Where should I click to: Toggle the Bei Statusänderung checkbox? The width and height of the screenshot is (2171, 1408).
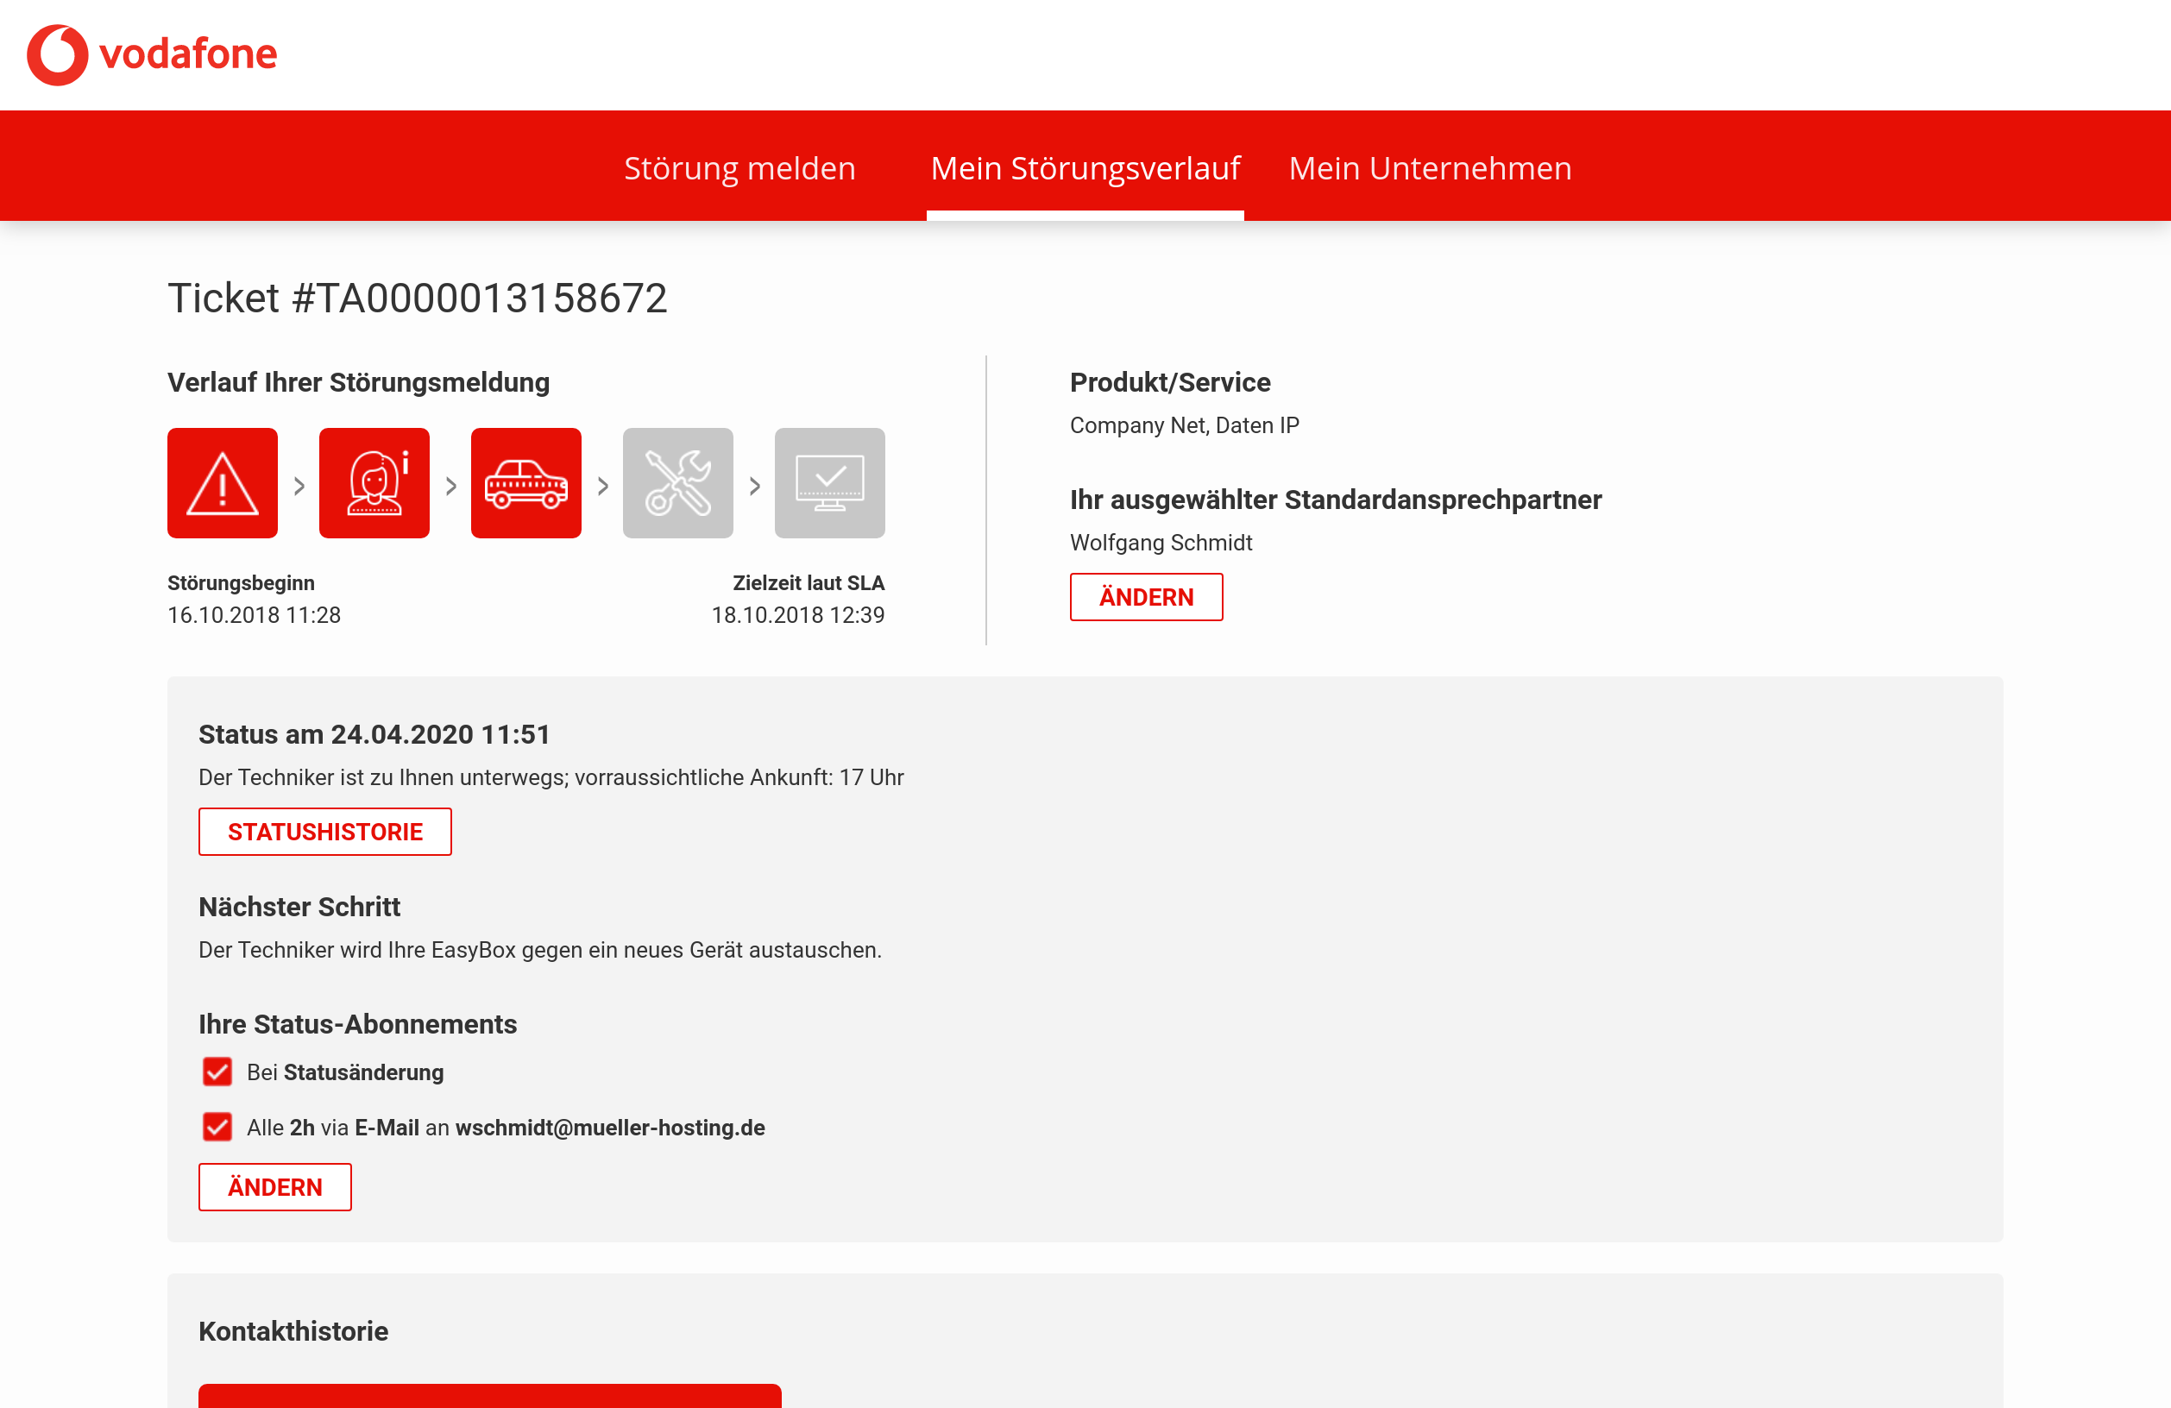click(217, 1072)
